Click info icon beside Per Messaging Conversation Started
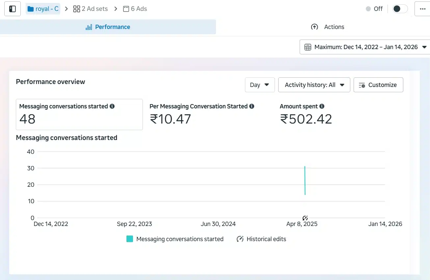 click(252, 106)
